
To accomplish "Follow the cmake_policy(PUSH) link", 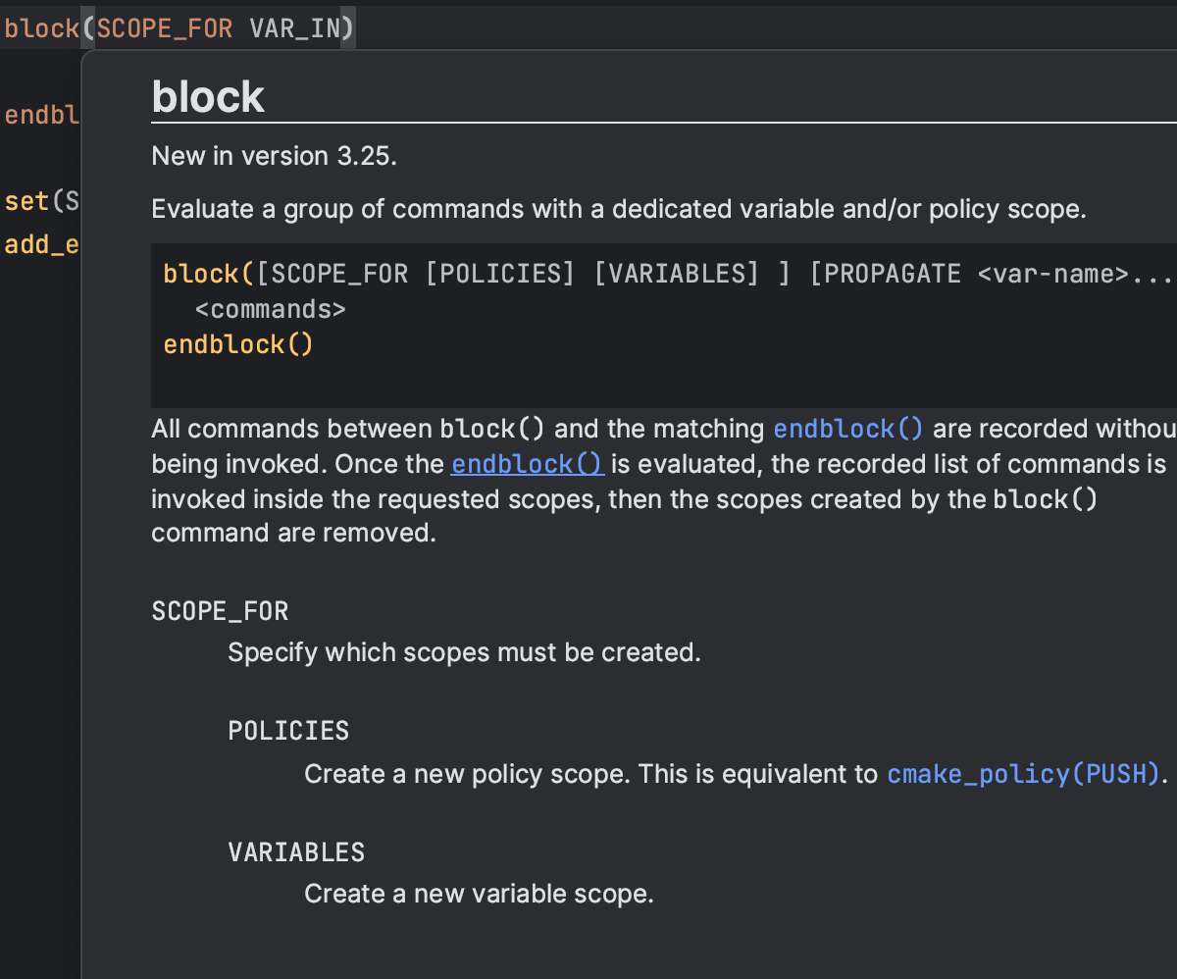I will point(1023,774).
